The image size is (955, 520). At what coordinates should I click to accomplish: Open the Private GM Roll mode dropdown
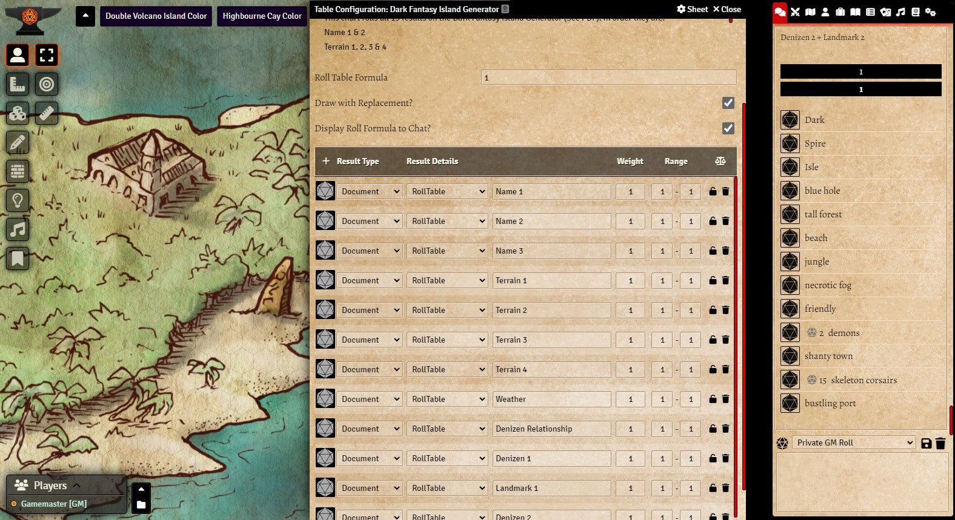854,443
